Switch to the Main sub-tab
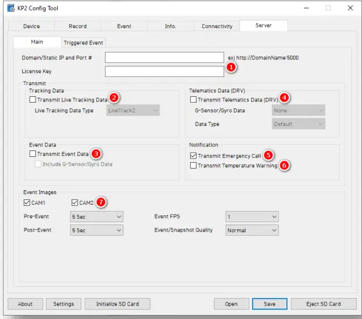The image size is (362, 319). pos(37,42)
